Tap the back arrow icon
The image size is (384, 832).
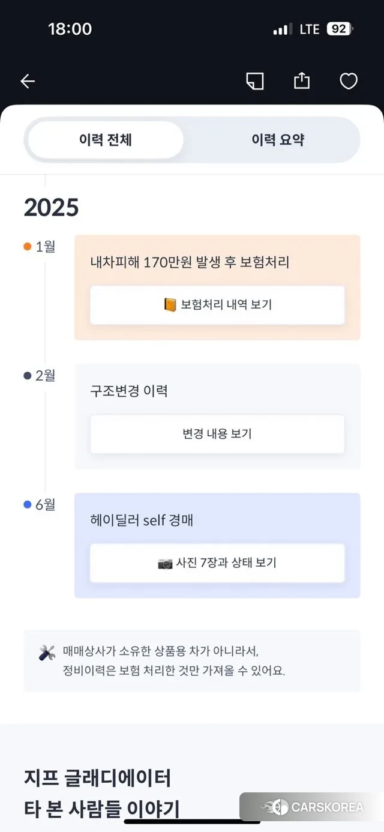tap(28, 82)
